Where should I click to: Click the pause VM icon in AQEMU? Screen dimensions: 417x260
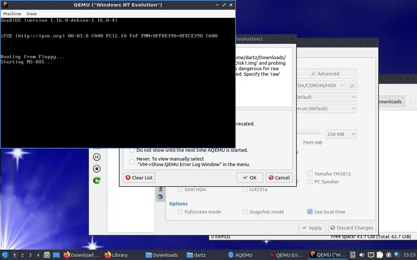tap(97, 157)
